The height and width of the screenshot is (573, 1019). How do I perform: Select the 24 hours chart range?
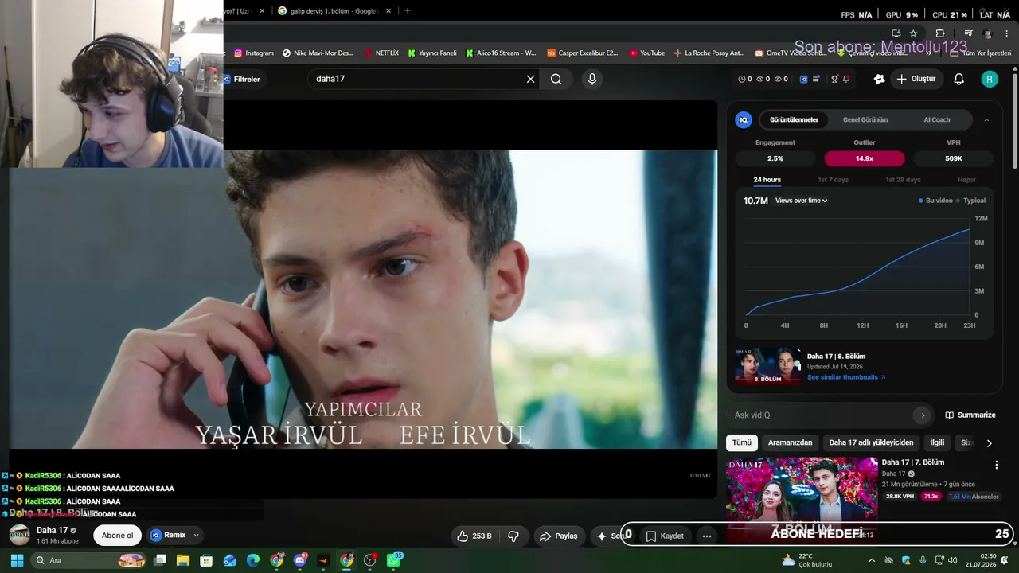click(767, 180)
